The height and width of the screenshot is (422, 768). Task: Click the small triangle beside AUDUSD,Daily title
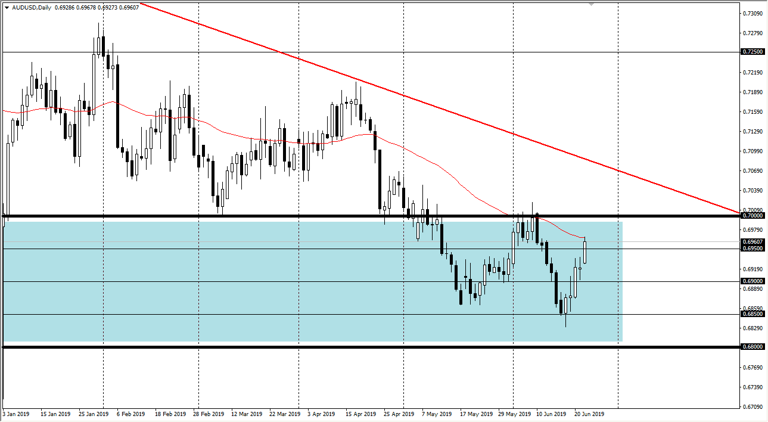click(7, 8)
